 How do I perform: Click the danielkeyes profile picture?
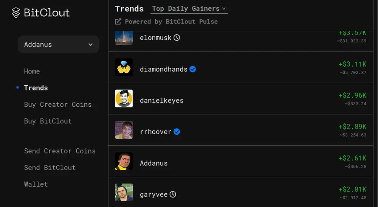point(124,99)
